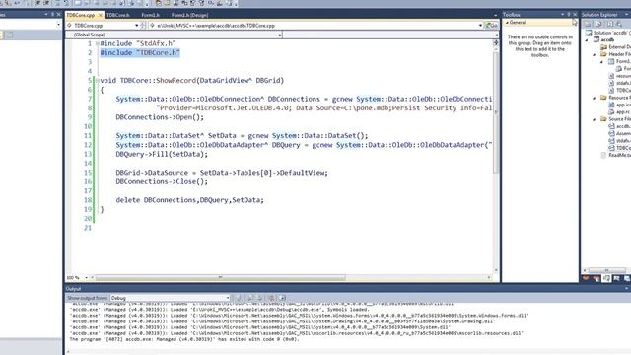
Task: Open the Form1.h editor tab
Action: coord(151,15)
